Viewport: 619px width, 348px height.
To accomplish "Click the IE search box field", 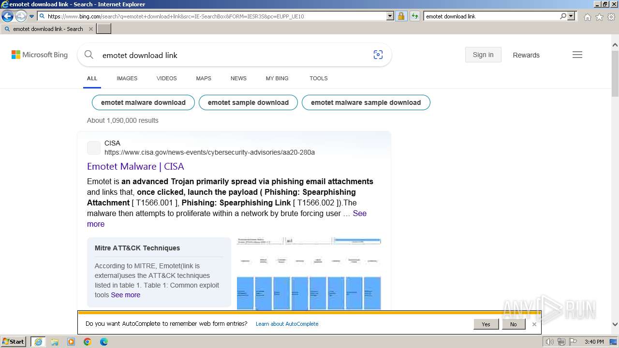I will [x=491, y=16].
